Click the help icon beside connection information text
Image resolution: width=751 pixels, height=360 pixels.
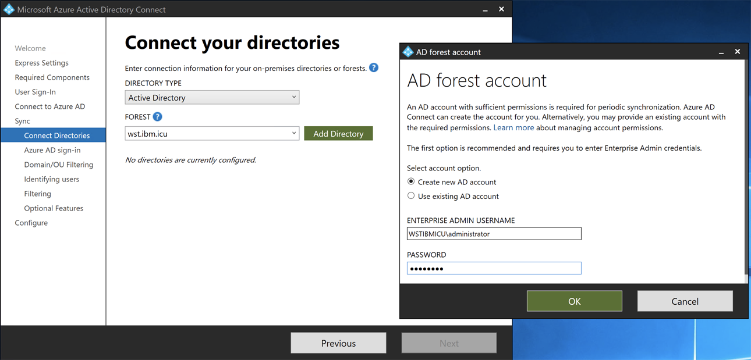[x=374, y=67]
